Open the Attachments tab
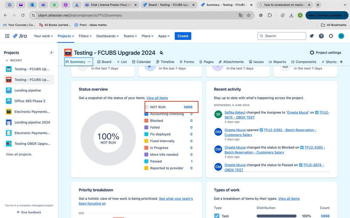Viewport: 350px width, 218px height. 231,62
